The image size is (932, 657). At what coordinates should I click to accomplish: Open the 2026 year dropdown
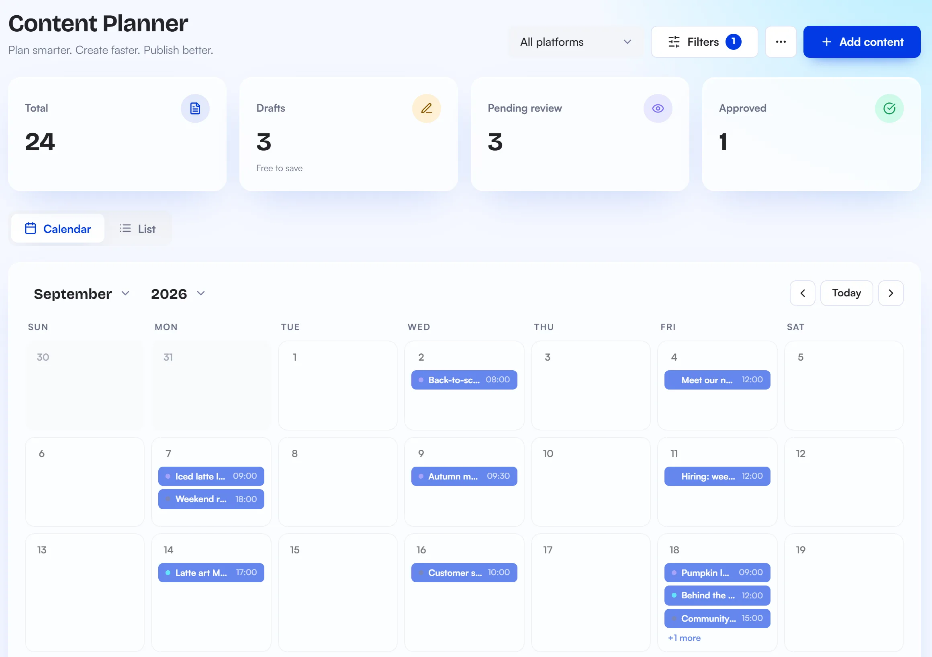178,294
